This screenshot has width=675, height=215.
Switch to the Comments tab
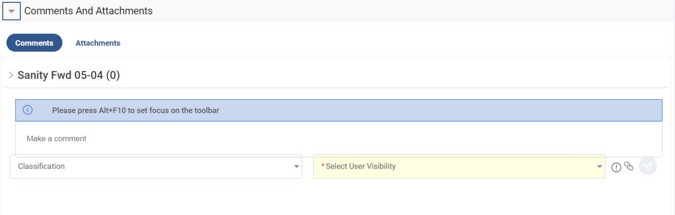[x=34, y=43]
